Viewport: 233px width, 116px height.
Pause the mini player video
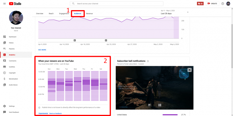pos(160,105)
